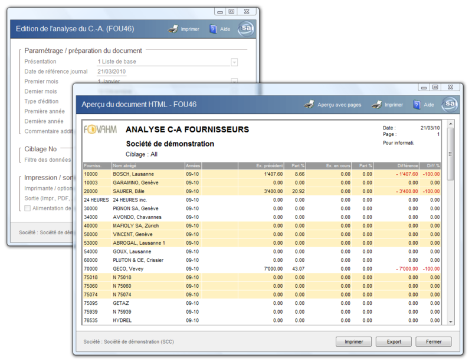This screenshot has width=472, height=362.
Task: Open the Premier mois dropdown
Action: pyautogui.click(x=234, y=81)
